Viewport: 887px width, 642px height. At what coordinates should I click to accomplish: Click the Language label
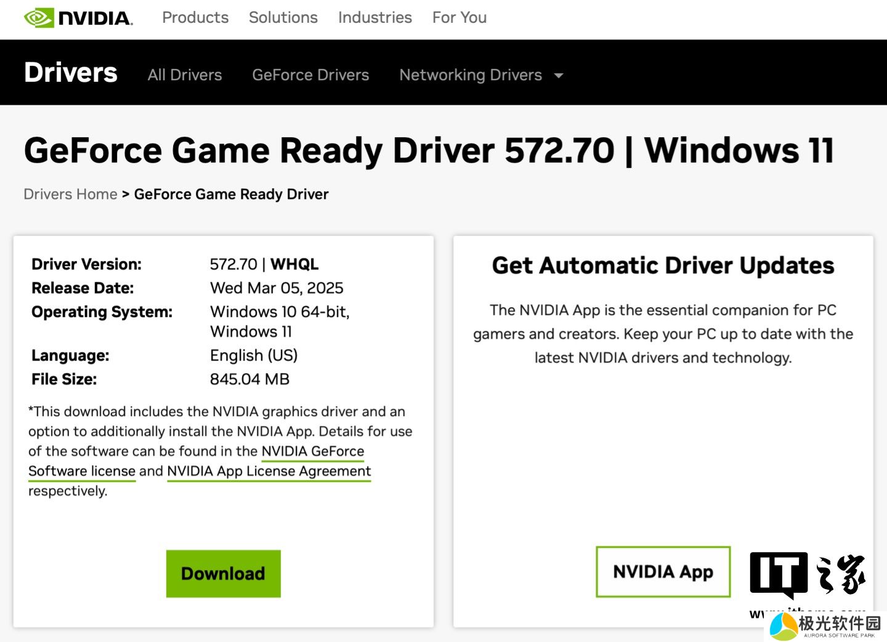coord(70,356)
